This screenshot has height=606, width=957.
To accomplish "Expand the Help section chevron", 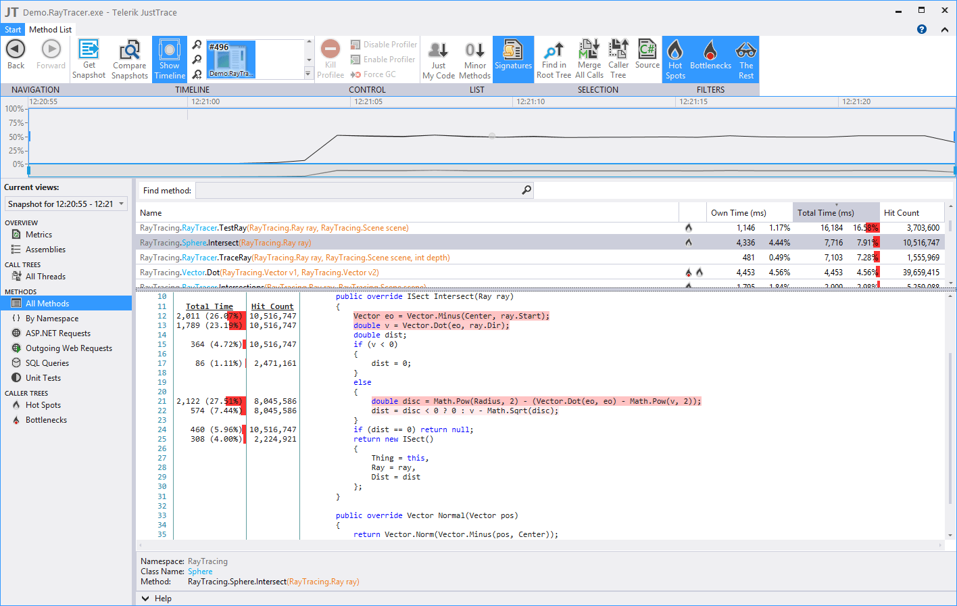I will (x=145, y=599).
